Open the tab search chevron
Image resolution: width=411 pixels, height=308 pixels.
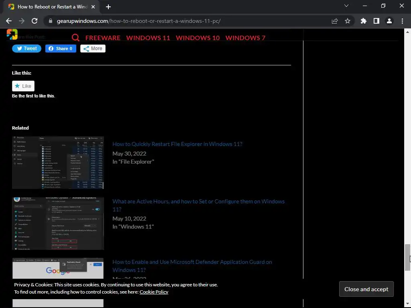pyautogui.click(x=346, y=6)
